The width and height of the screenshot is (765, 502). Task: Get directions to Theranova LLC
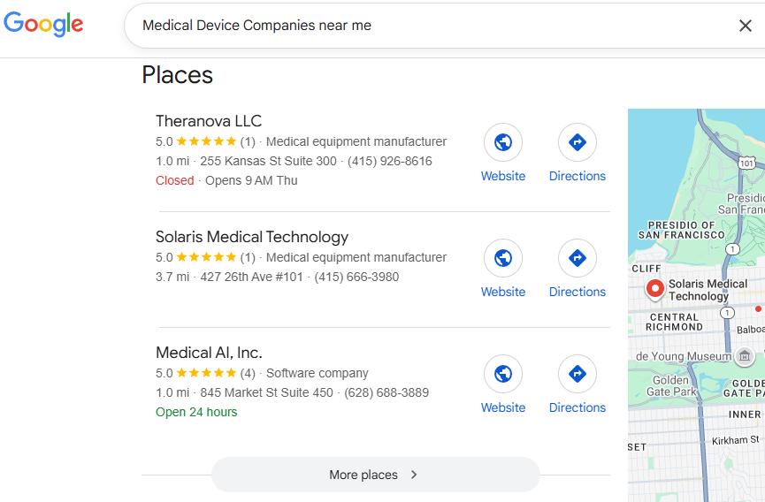577,142
